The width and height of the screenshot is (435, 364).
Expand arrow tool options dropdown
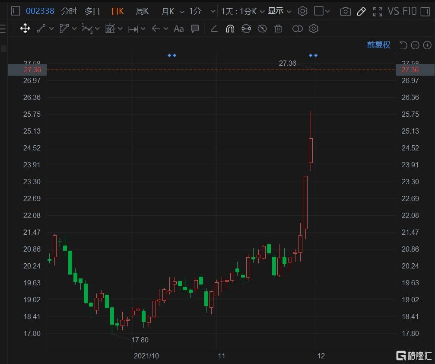(166, 29)
